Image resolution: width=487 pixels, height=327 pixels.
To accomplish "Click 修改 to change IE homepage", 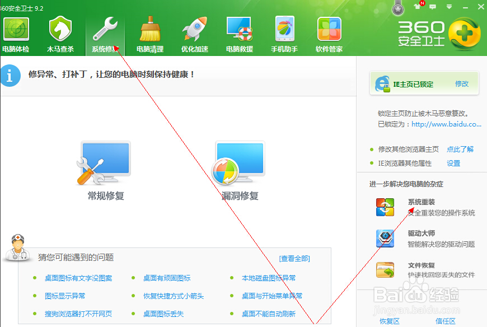I will [x=462, y=84].
